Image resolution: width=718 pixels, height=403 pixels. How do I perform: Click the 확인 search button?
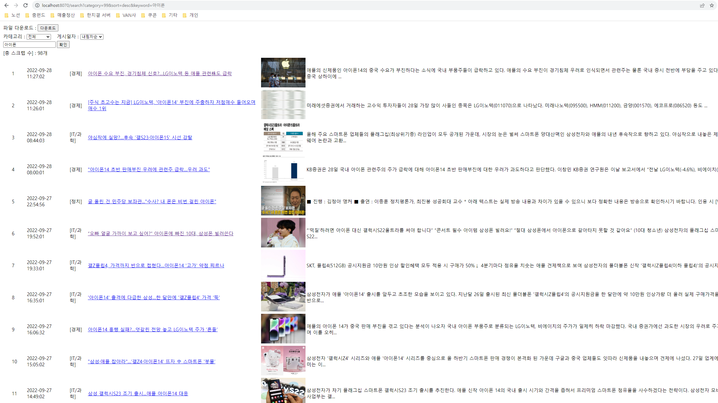click(63, 44)
